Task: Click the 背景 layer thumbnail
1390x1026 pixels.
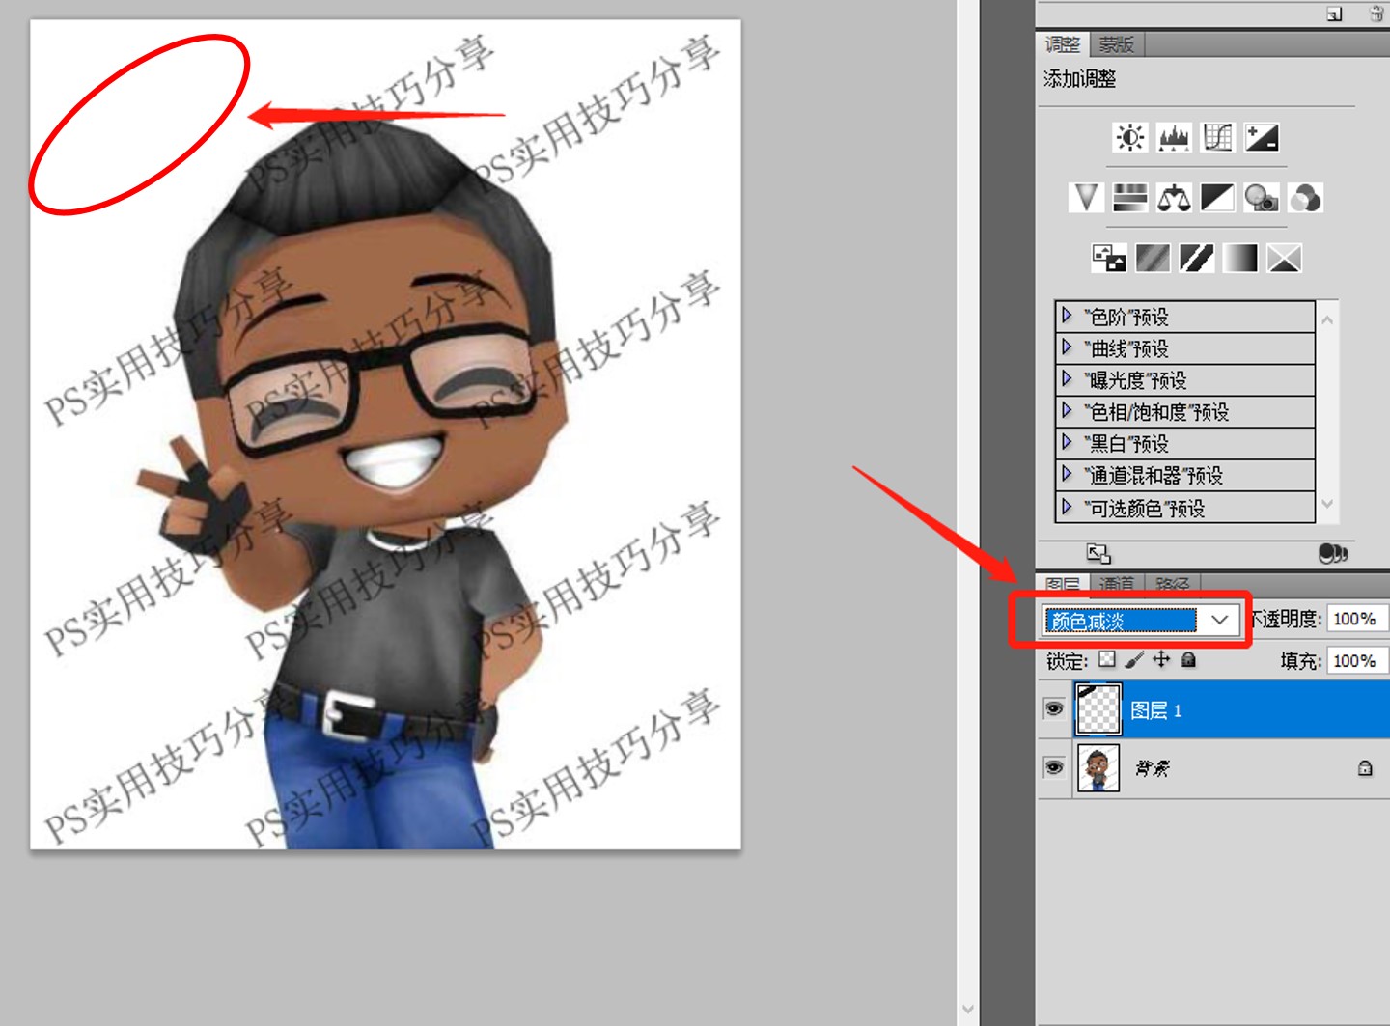Action: click(1098, 768)
